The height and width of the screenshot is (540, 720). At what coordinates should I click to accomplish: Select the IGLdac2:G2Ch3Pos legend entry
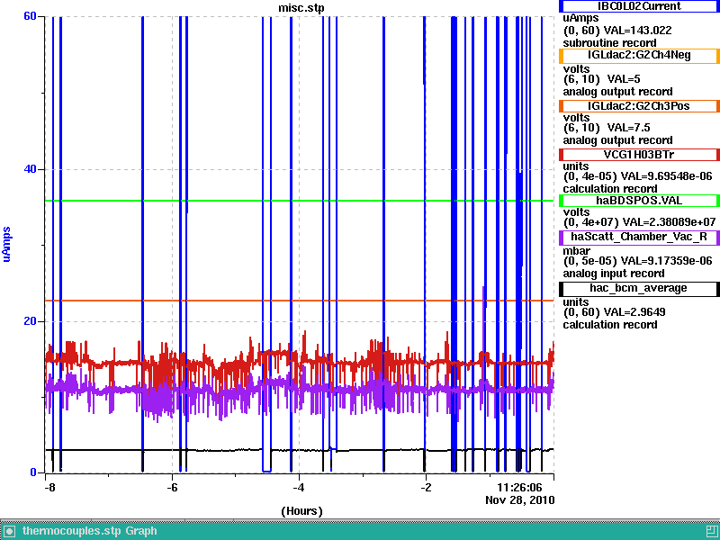639,106
